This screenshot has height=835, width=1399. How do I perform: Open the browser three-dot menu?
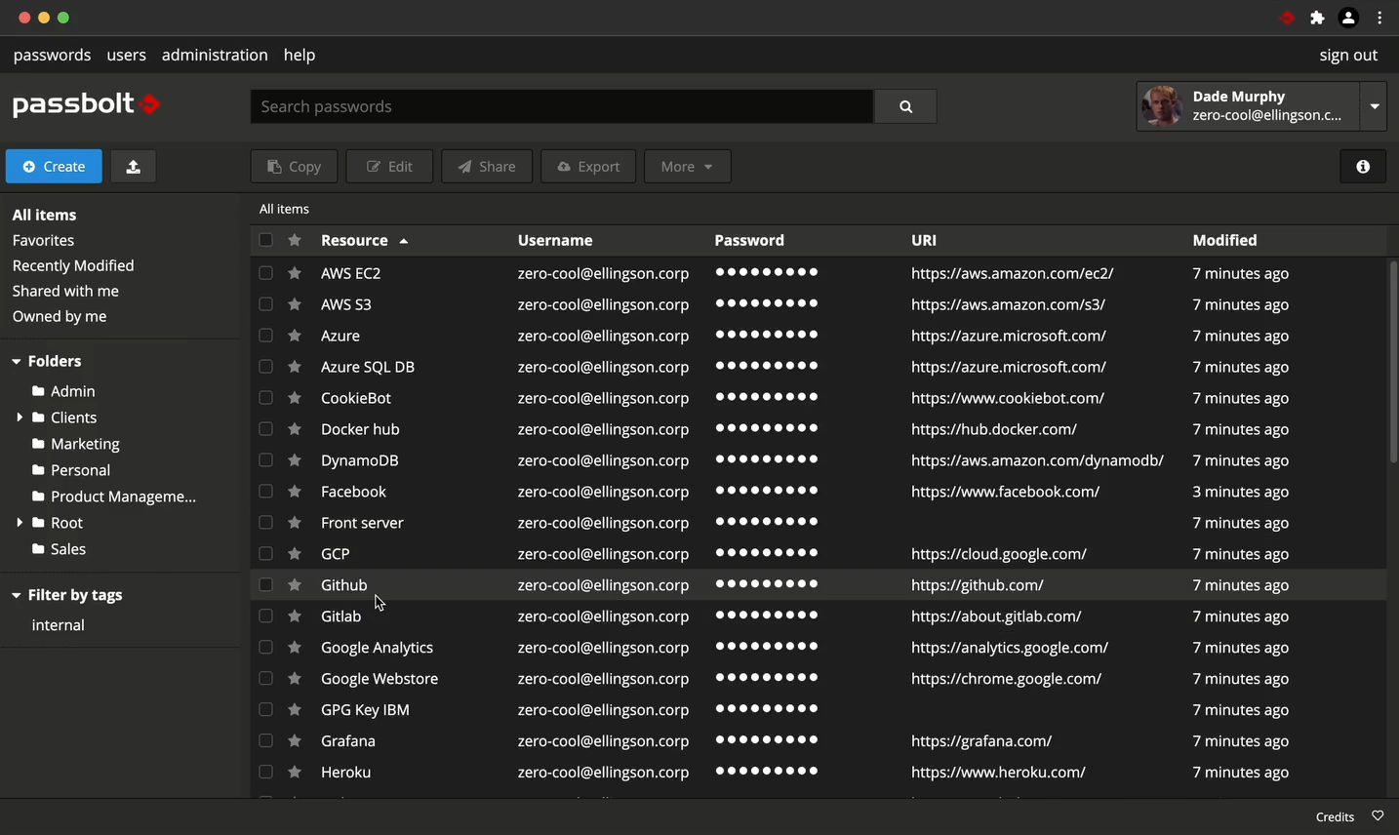(1379, 18)
